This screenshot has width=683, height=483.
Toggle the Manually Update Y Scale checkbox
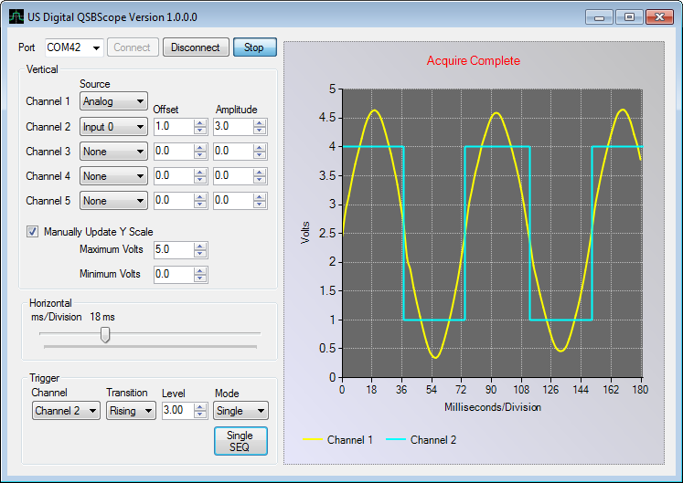pyautogui.click(x=34, y=231)
